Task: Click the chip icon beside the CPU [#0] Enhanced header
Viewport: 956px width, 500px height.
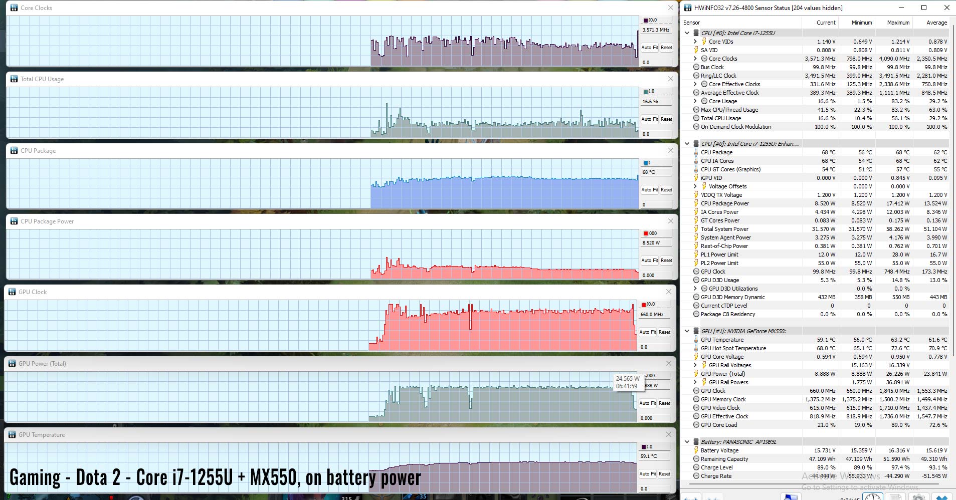Action: (x=696, y=144)
